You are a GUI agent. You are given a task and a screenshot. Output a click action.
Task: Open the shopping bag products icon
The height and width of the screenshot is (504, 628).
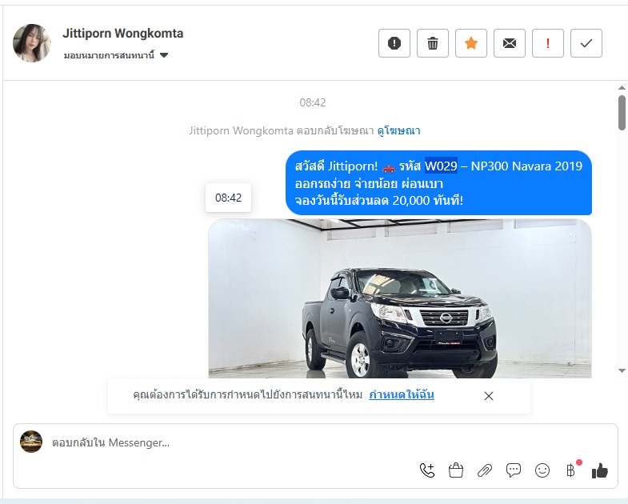[x=456, y=470]
